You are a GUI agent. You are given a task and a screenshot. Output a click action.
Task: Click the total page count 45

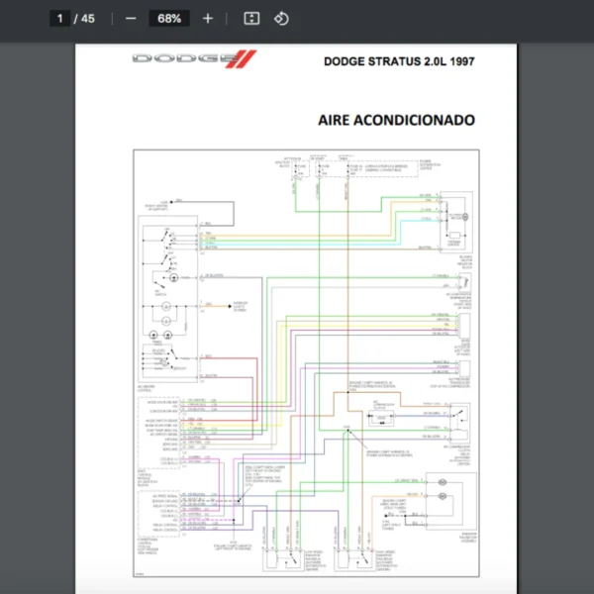[88, 19]
